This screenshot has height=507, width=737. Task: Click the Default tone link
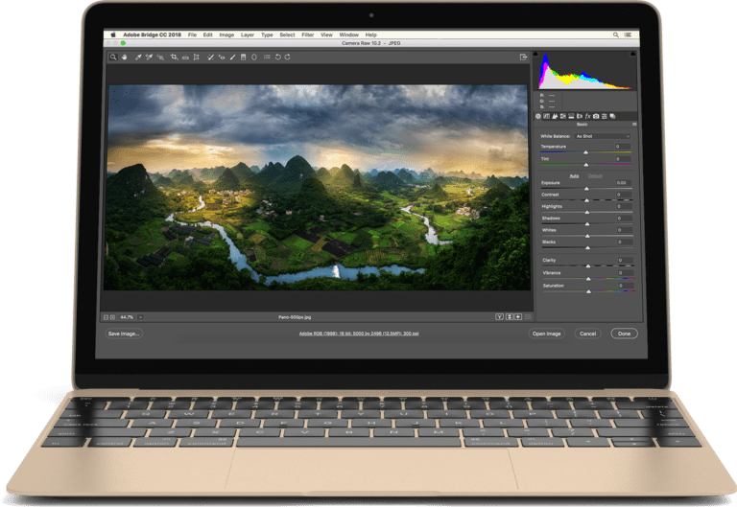595,175
